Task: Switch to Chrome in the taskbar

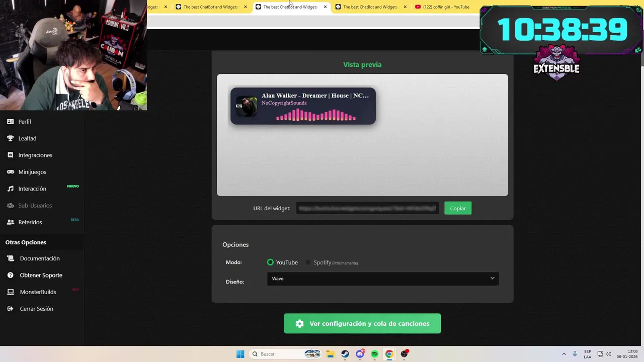Action: 389,354
